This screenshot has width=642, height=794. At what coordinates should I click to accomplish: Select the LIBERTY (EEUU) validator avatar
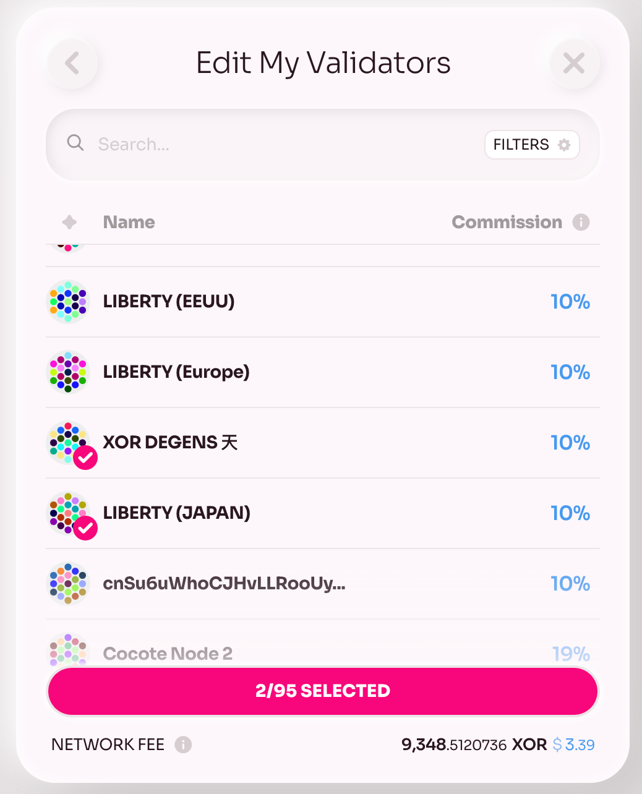68,302
